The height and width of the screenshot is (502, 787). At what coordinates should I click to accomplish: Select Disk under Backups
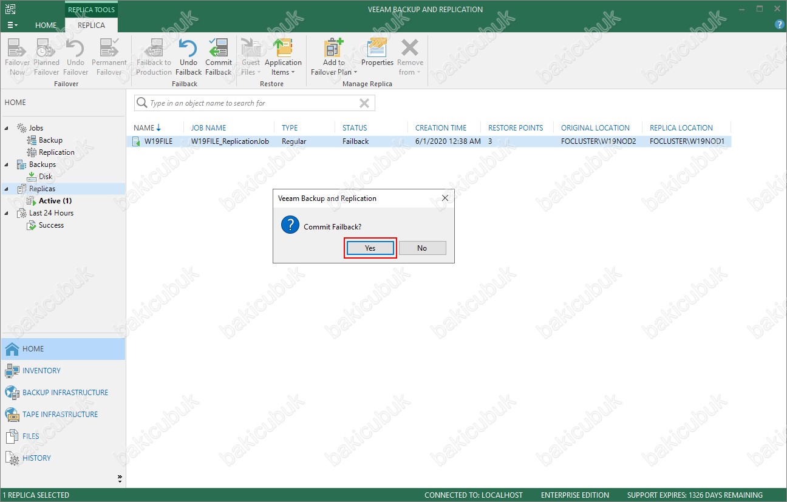46,177
